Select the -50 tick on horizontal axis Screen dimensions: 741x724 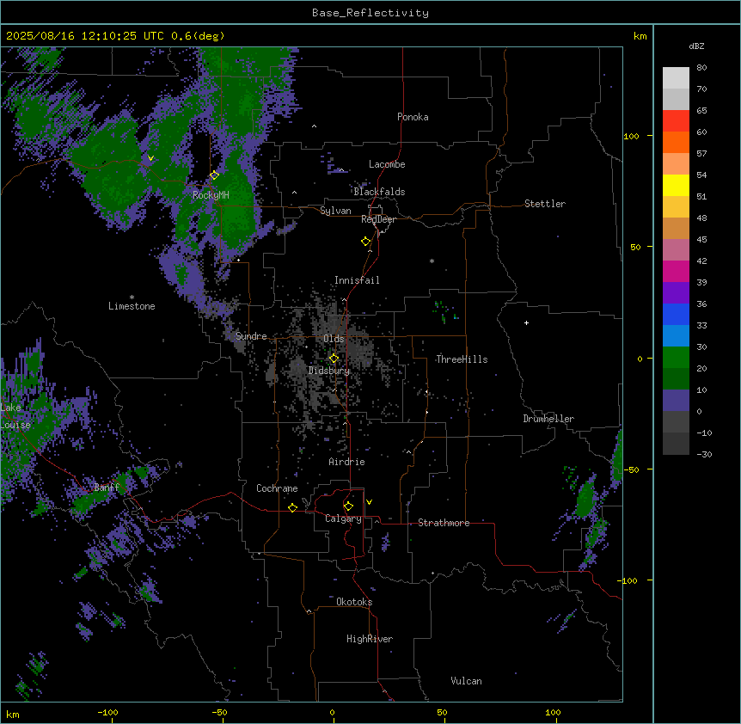pos(219,712)
